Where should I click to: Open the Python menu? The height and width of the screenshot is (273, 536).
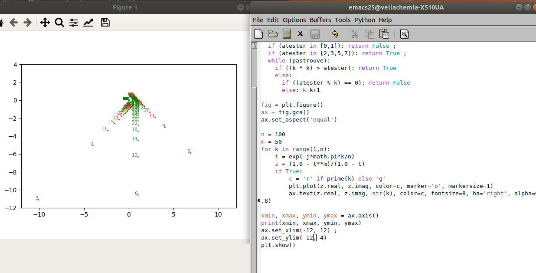tap(365, 20)
